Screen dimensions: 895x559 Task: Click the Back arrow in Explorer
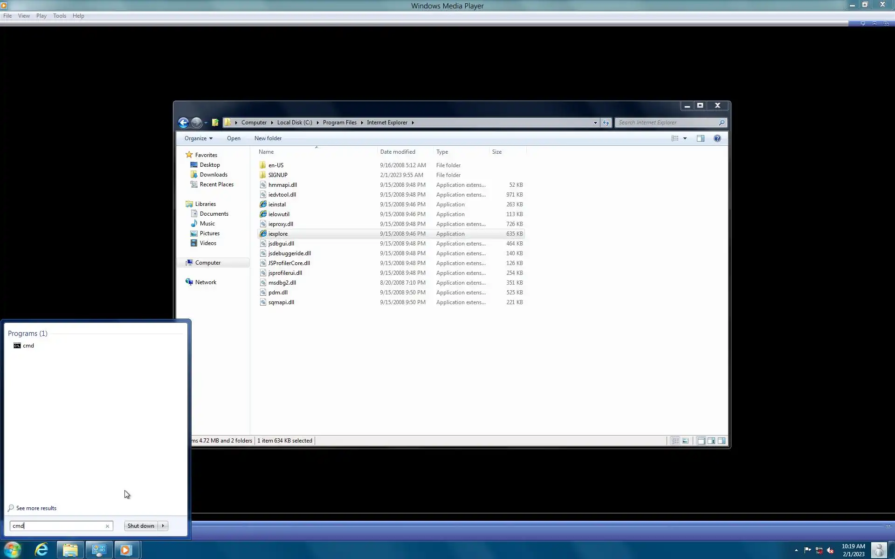(x=183, y=123)
